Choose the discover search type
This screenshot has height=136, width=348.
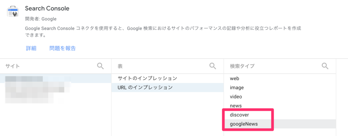tap(239, 115)
